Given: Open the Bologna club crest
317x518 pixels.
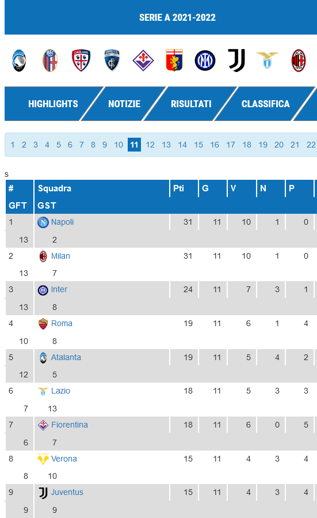Looking at the screenshot, I should (50, 61).
